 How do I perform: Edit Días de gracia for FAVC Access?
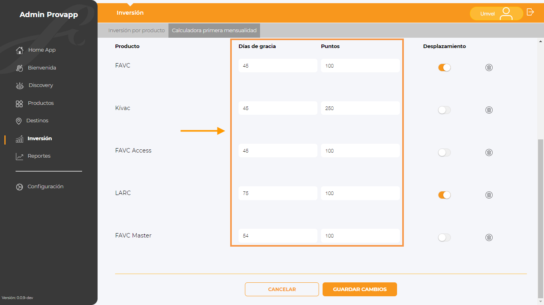(x=278, y=151)
